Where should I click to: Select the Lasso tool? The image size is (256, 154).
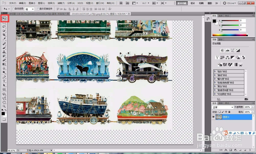(4, 27)
